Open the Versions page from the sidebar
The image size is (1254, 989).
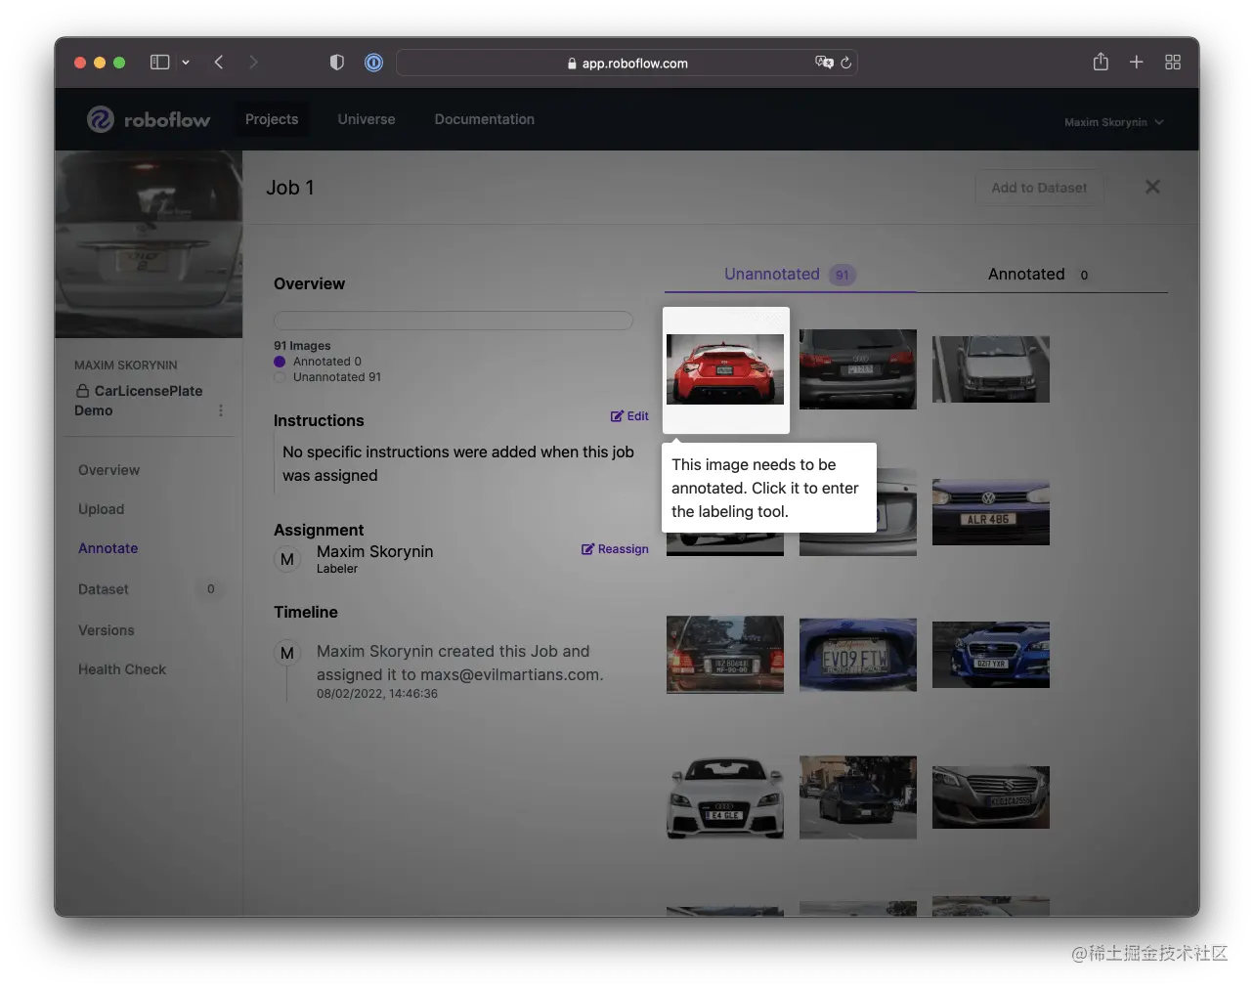[106, 629]
